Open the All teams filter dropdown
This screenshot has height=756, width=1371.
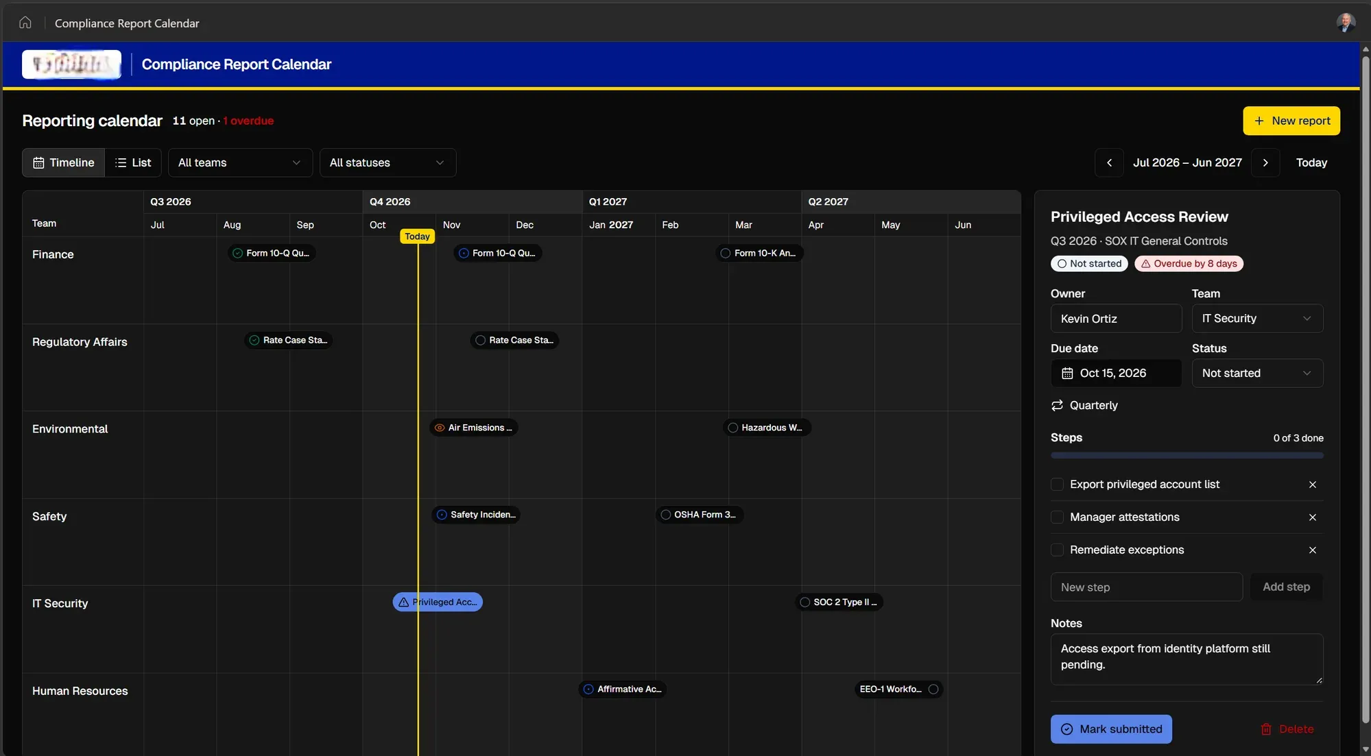tap(240, 162)
